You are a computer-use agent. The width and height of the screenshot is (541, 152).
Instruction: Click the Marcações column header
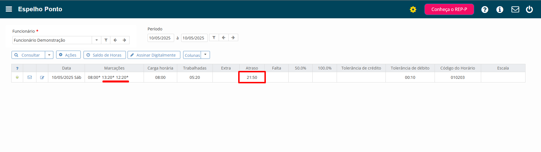pos(114,68)
